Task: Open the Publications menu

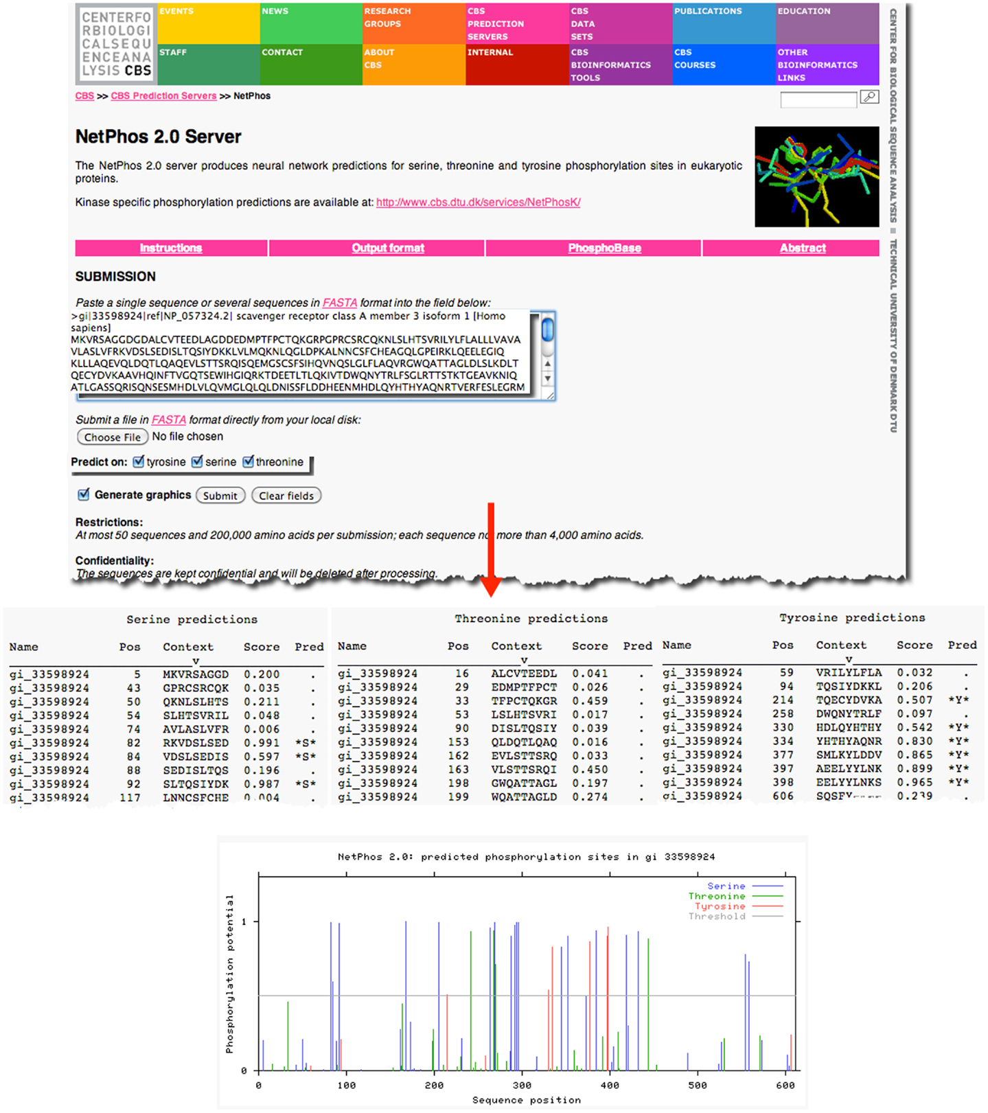Action: pos(724,23)
